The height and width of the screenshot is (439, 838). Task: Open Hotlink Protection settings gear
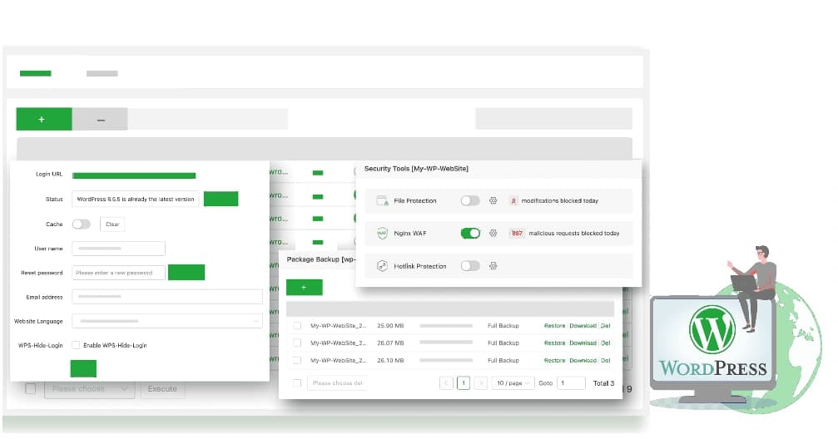click(493, 266)
